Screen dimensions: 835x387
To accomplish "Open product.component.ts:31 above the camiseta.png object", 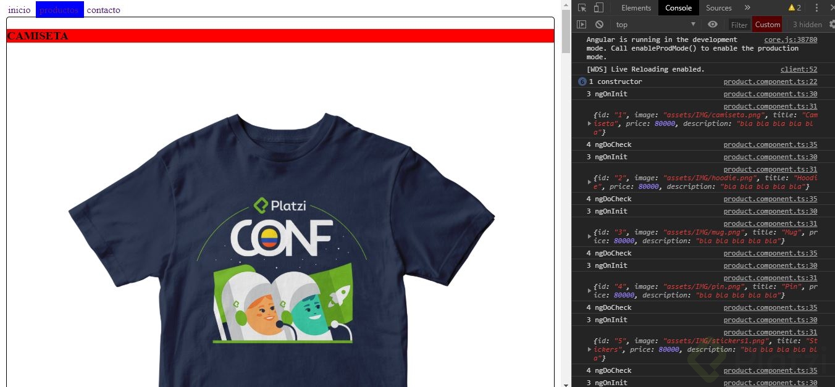I will 770,106.
